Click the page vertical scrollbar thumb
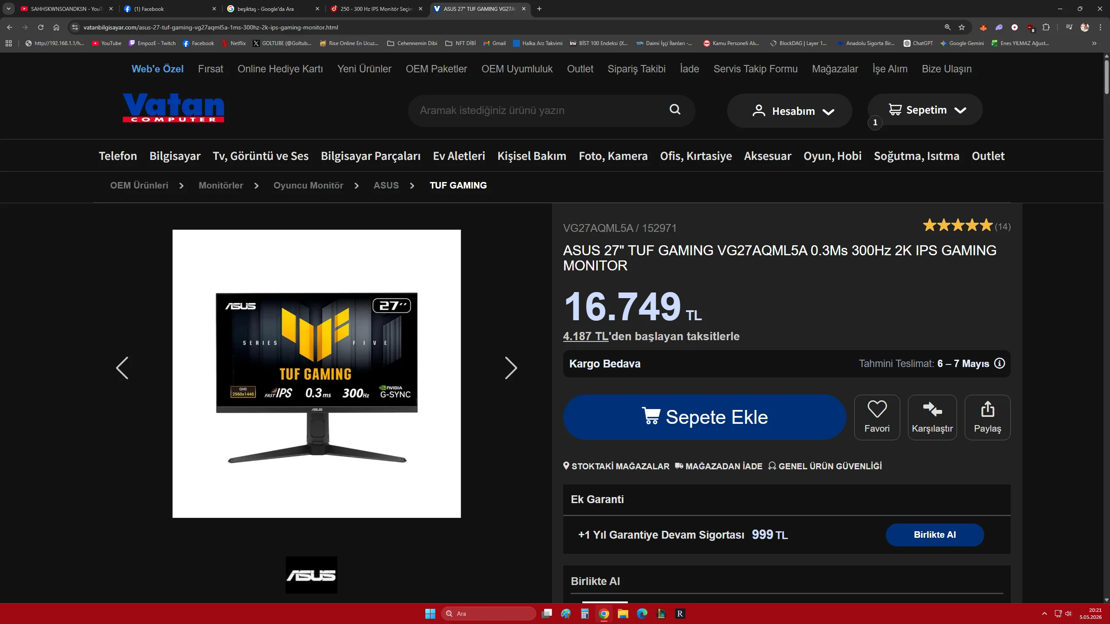Screen dimensions: 1110x624 tap(1107, 77)
